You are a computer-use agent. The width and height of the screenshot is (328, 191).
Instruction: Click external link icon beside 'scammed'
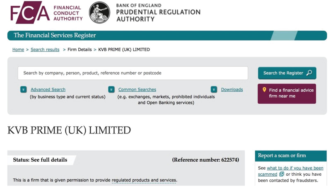[x=282, y=174]
